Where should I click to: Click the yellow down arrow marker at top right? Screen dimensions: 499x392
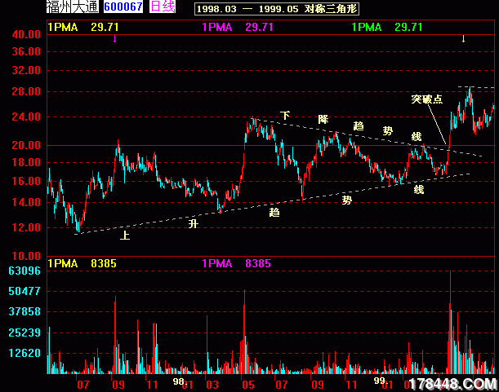pos(463,38)
